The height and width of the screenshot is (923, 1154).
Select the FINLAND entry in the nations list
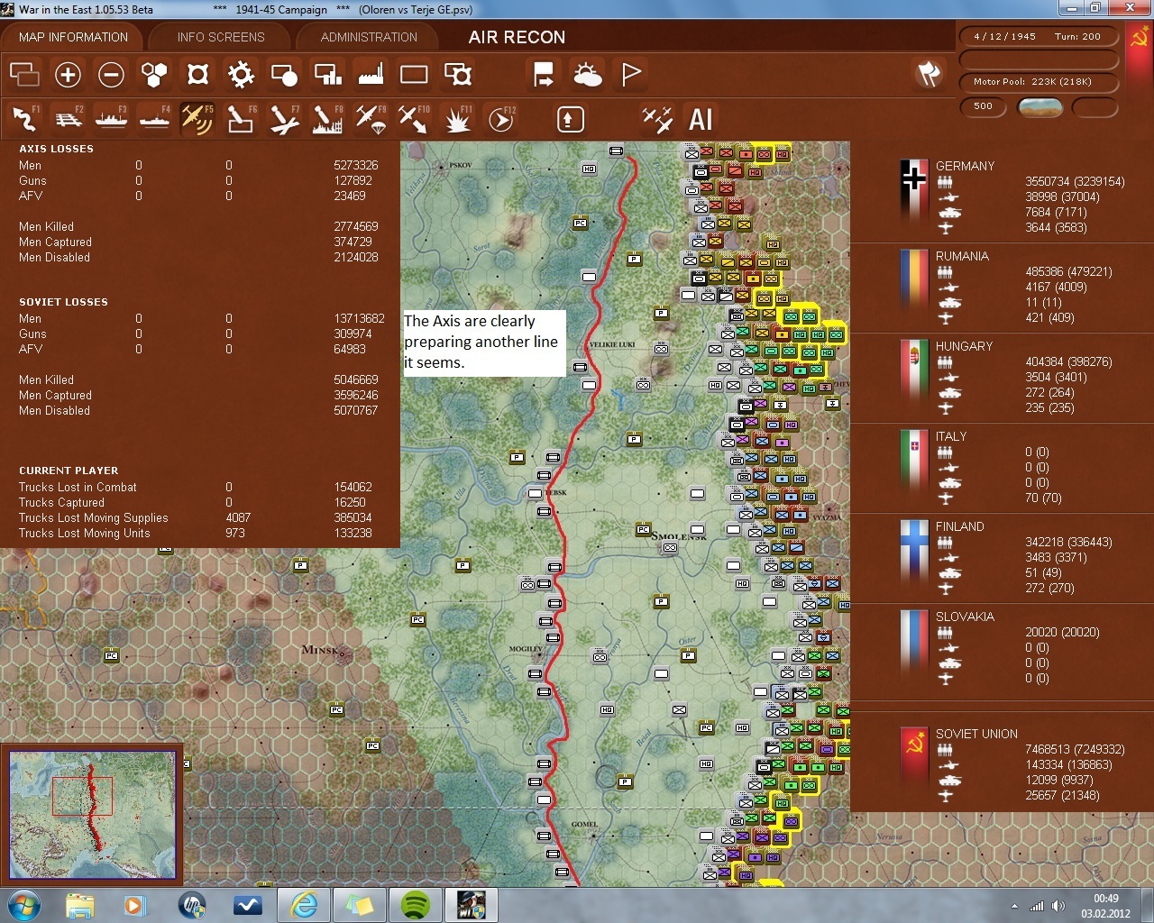pos(1002,557)
